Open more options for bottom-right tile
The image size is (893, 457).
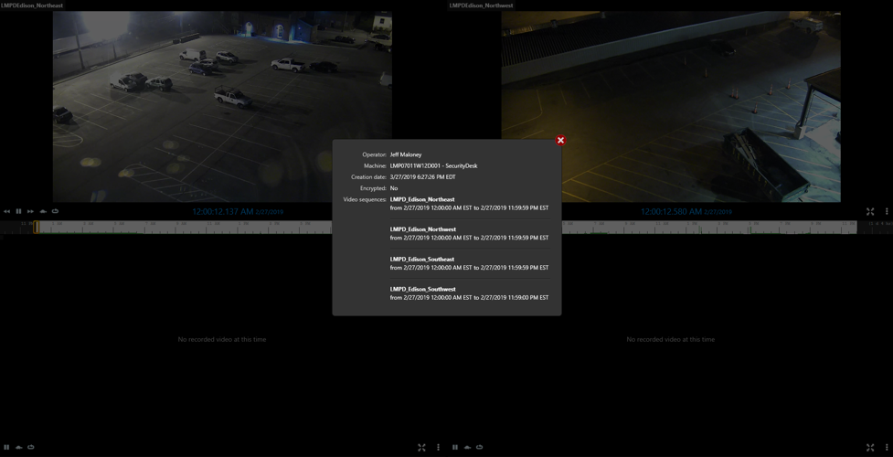click(x=887, y=447)
